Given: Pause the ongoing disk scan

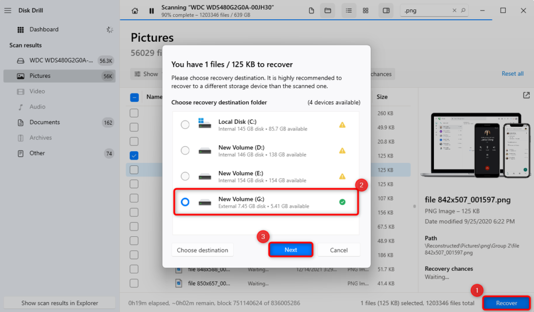Looking at the screenshot, I should (x=151, y=10).
